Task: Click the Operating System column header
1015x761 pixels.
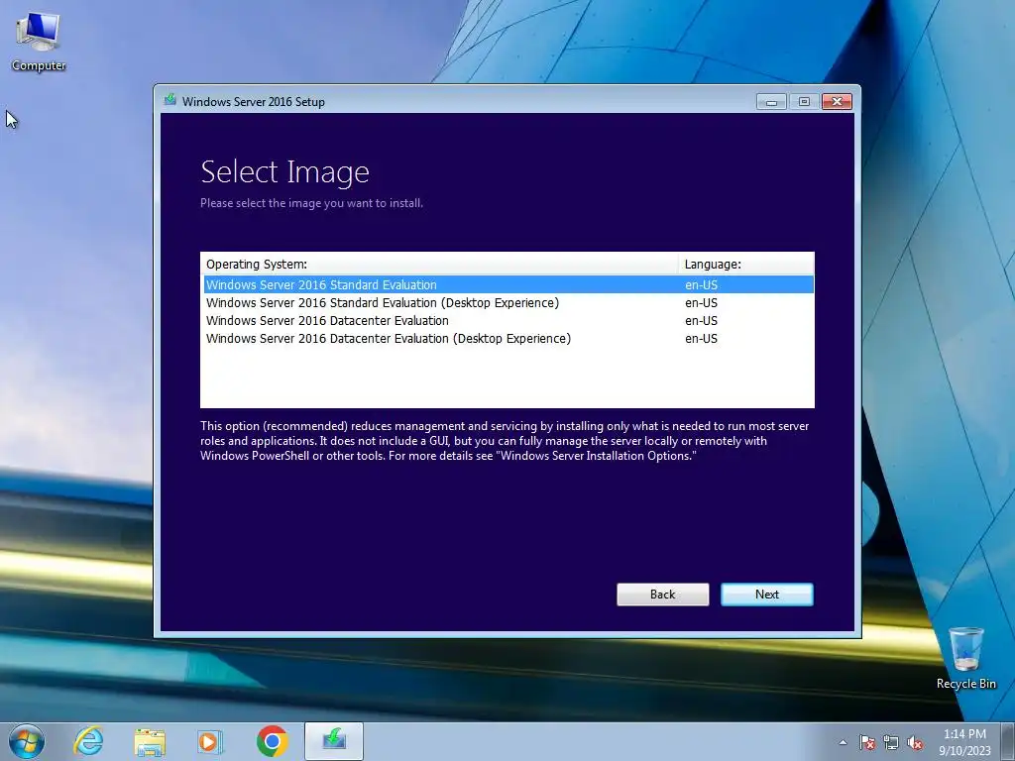Action: point(439,264)
